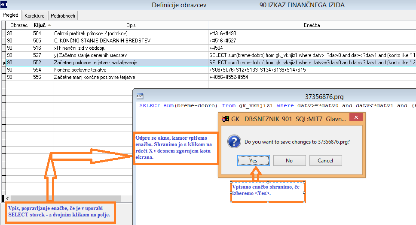
Task: Click equation cell '+#316+#493'
Action: tap(312, 33)
